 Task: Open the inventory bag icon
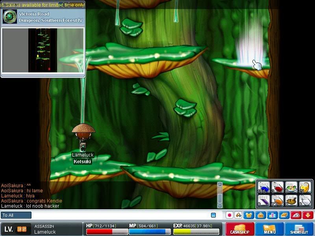click(261, 215)
